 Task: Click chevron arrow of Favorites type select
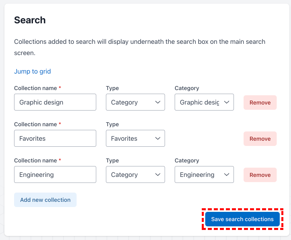click(x=158, y=138)
